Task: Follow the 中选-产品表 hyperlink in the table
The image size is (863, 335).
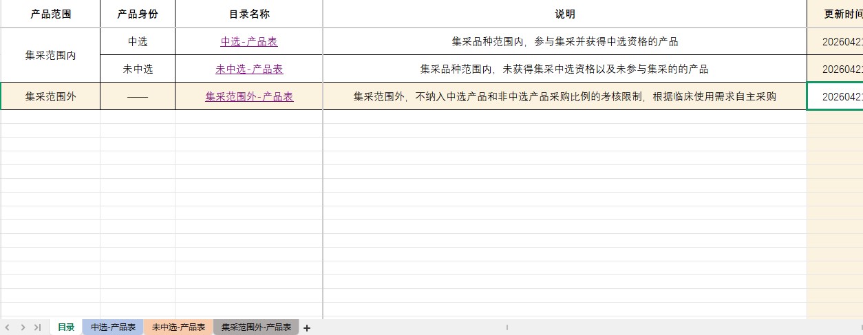Action: pyautogui.click(x=249, y=41)
